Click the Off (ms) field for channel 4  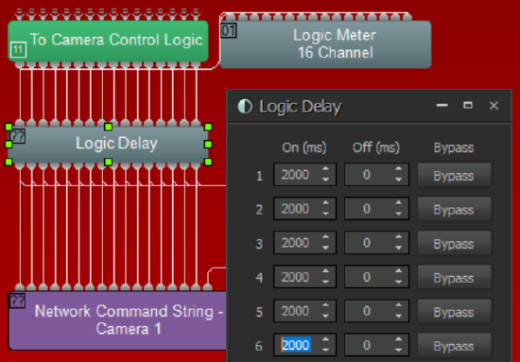(376, 277)
